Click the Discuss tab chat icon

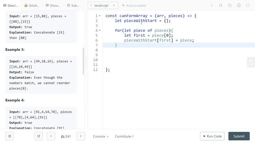47,5
